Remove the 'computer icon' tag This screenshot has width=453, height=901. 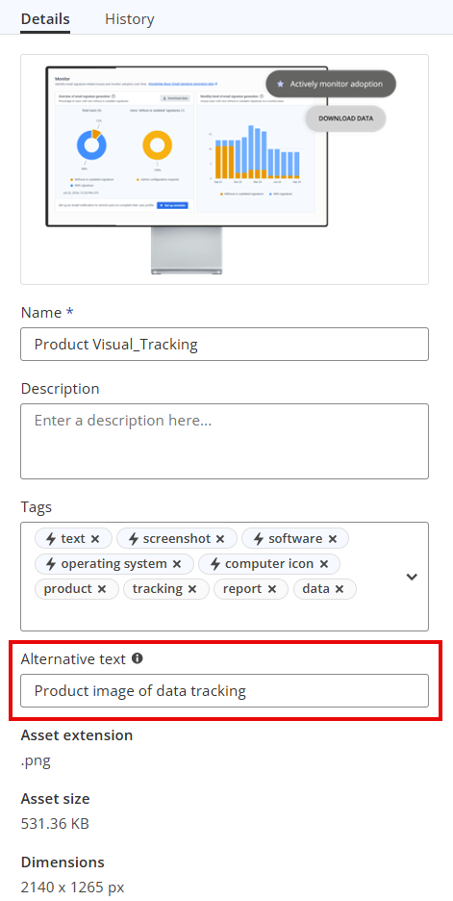(x=323, y=564)
